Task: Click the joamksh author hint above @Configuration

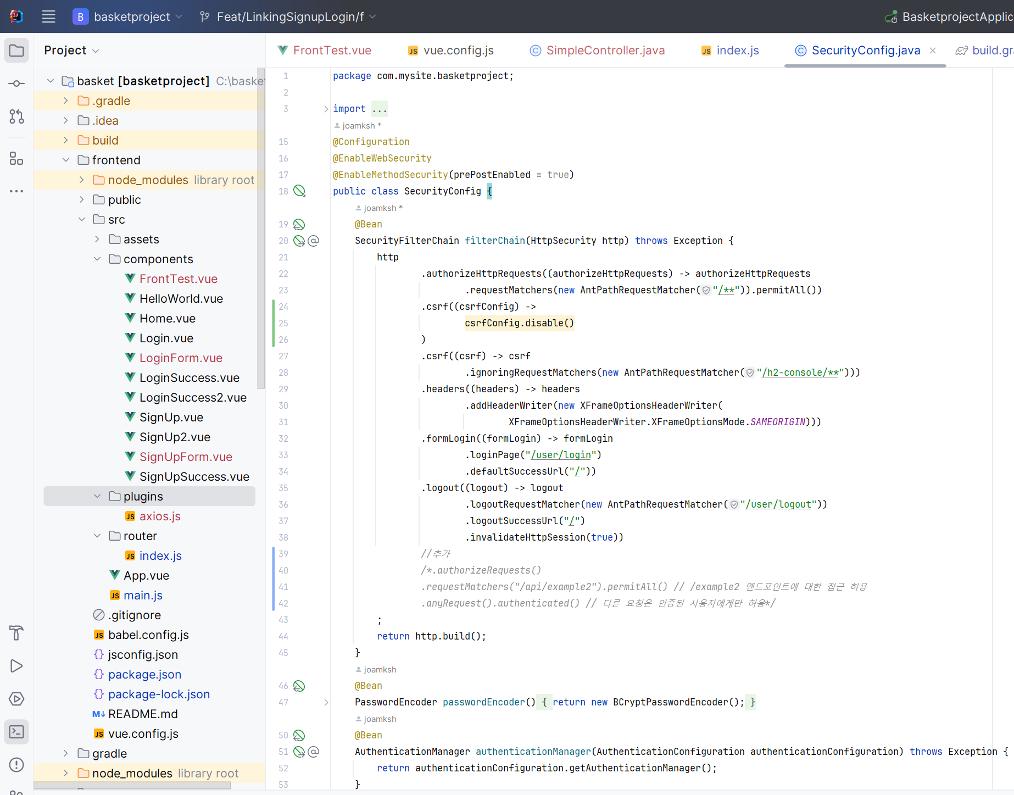Action: click(x=358, y=126)
